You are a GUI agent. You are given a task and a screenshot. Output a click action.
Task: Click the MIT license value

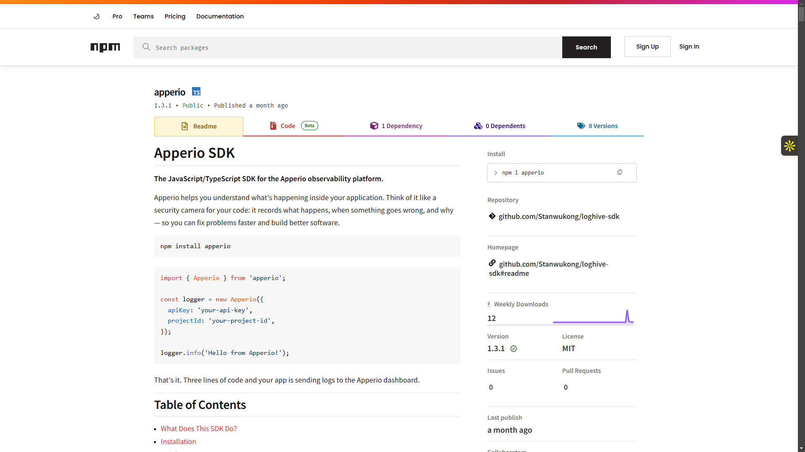569,349
